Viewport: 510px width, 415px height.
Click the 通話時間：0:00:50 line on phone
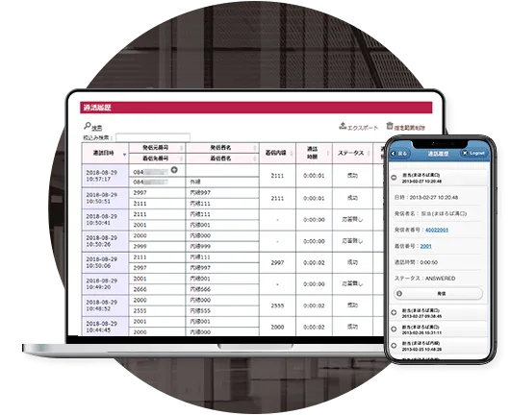click(x=416, y=262)
